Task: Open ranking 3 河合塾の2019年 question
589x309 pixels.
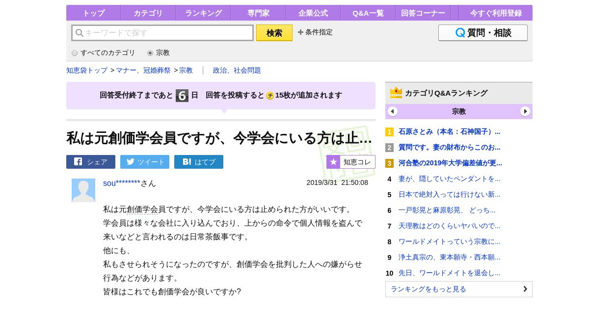Action: pyautogui.click(x=451, y=163)
